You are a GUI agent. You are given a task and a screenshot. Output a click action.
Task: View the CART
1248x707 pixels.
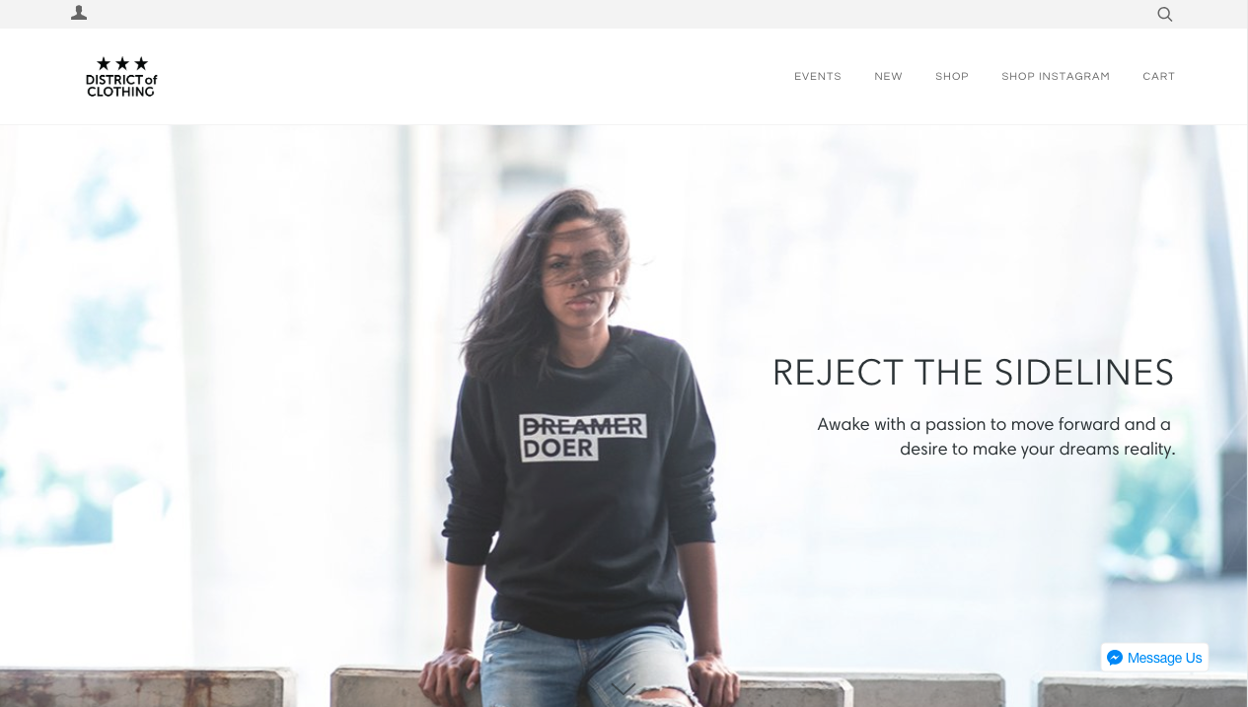point(1159,76)
